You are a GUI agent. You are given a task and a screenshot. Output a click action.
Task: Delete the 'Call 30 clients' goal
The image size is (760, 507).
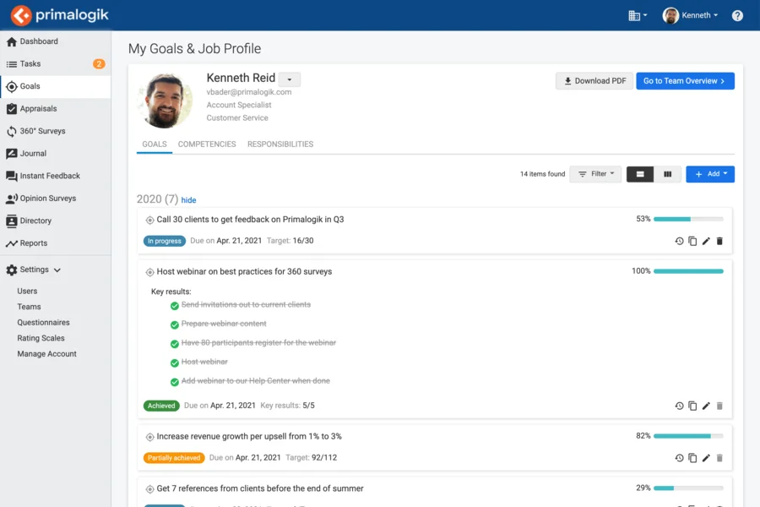[719, 241]
